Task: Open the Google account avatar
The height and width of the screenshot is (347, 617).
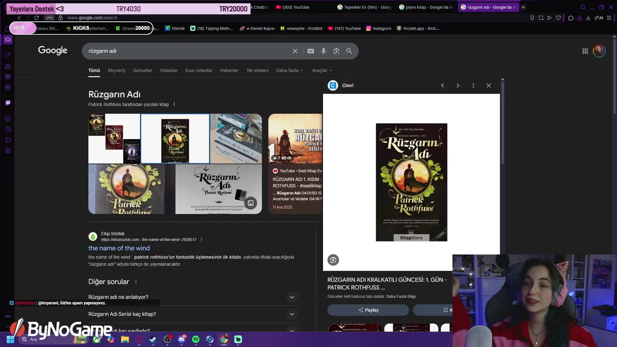Action: pyautogui.click(x=599, y=51)
